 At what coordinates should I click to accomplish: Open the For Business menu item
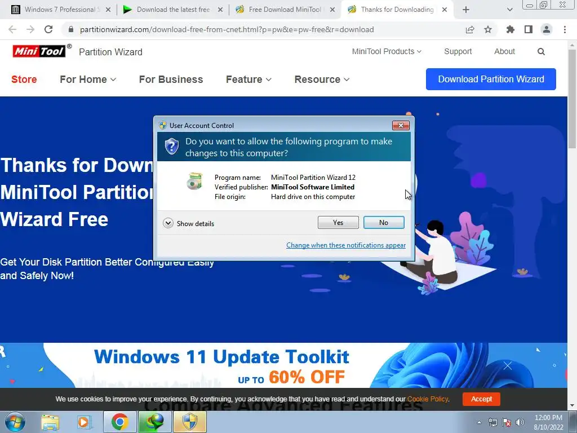(171, 79)
